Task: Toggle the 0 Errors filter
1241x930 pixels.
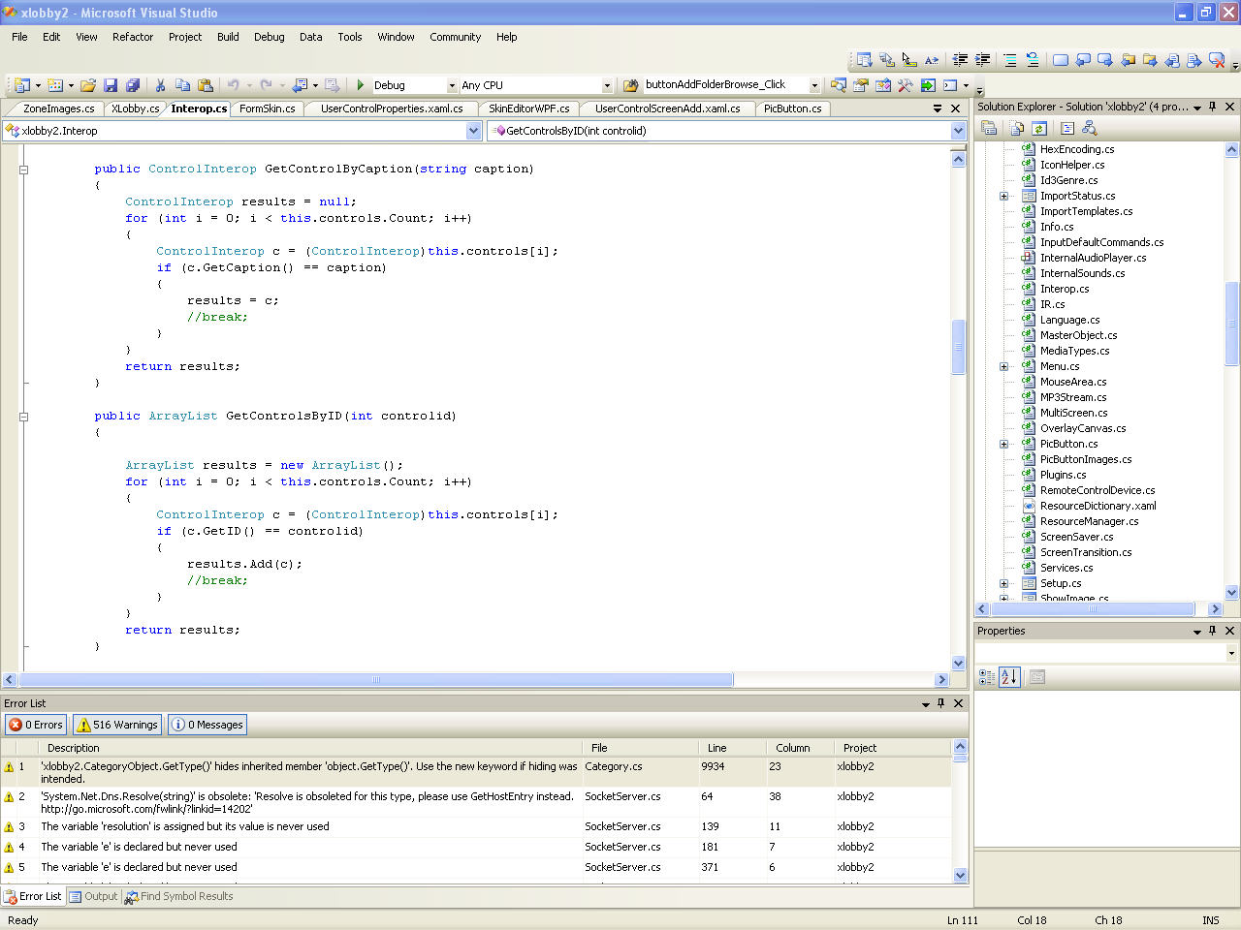Action: (36, 725)
